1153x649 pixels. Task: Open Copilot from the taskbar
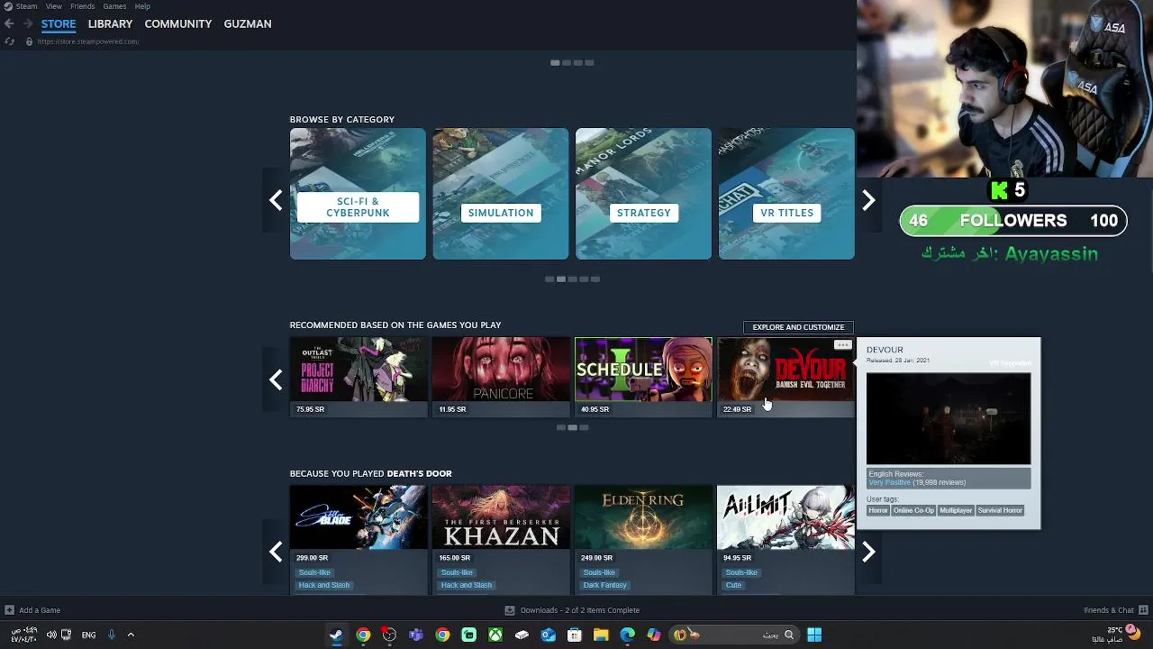[x=654, y=635]
